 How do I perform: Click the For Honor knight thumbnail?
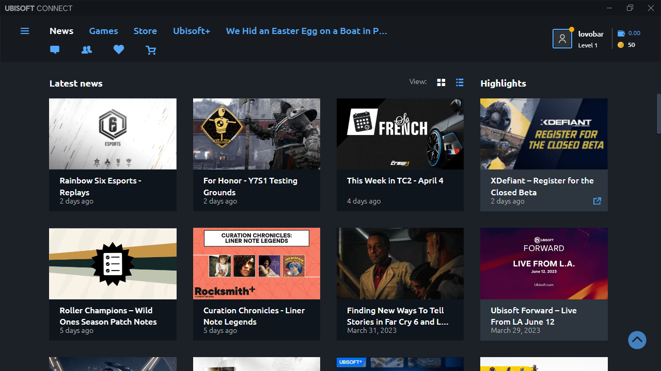coord(257,134)
